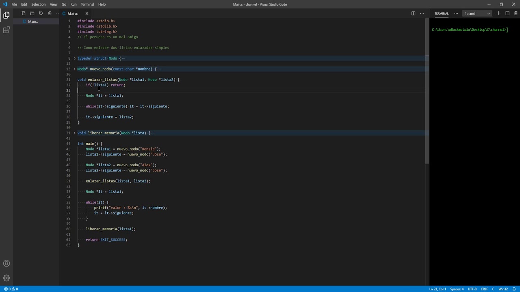Image resolution: width=520 pixels, height=292 pixels.
Task: Change encoding via UTF-8 indicator
Action: (472, 289)
